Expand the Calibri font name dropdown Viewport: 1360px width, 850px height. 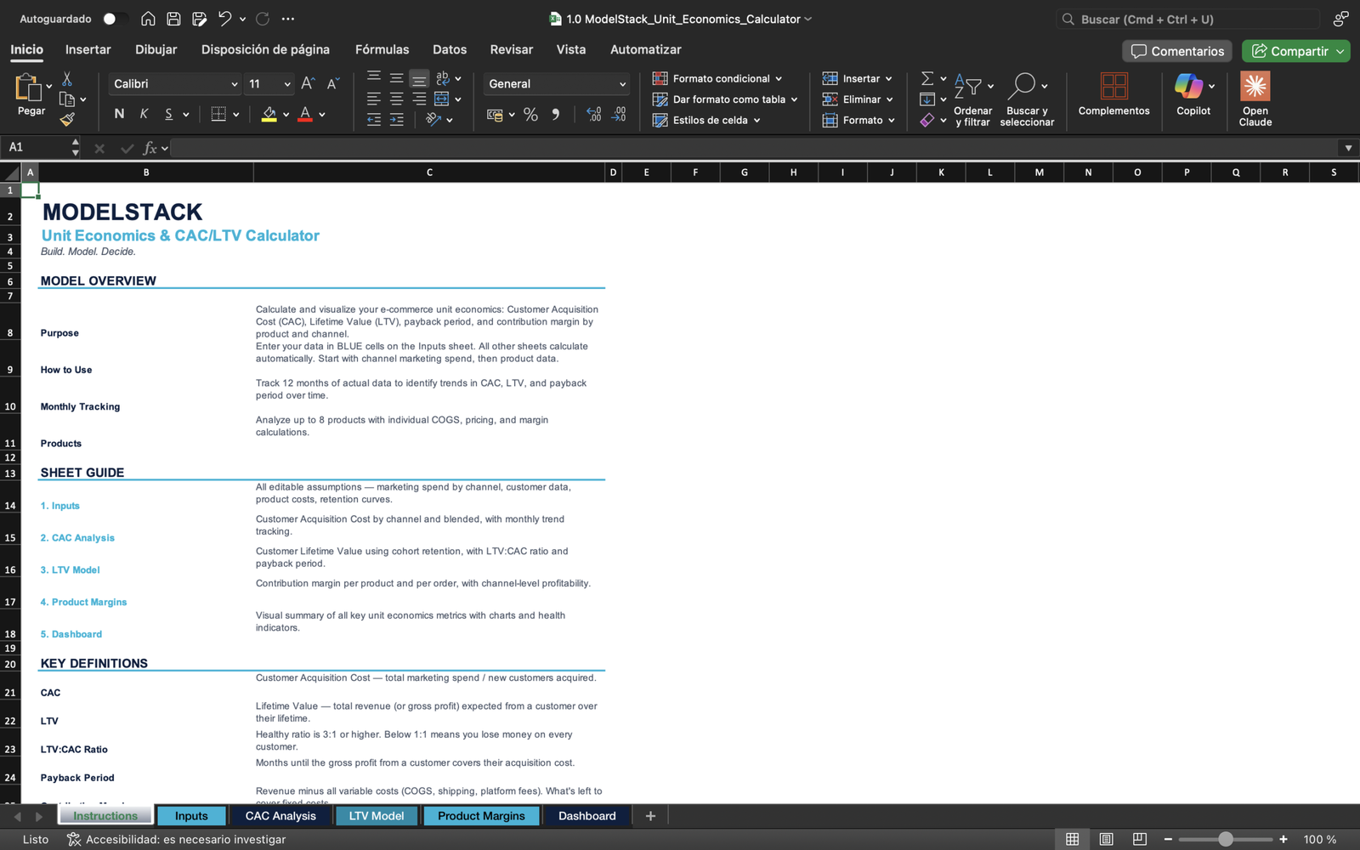click(234, 84)
